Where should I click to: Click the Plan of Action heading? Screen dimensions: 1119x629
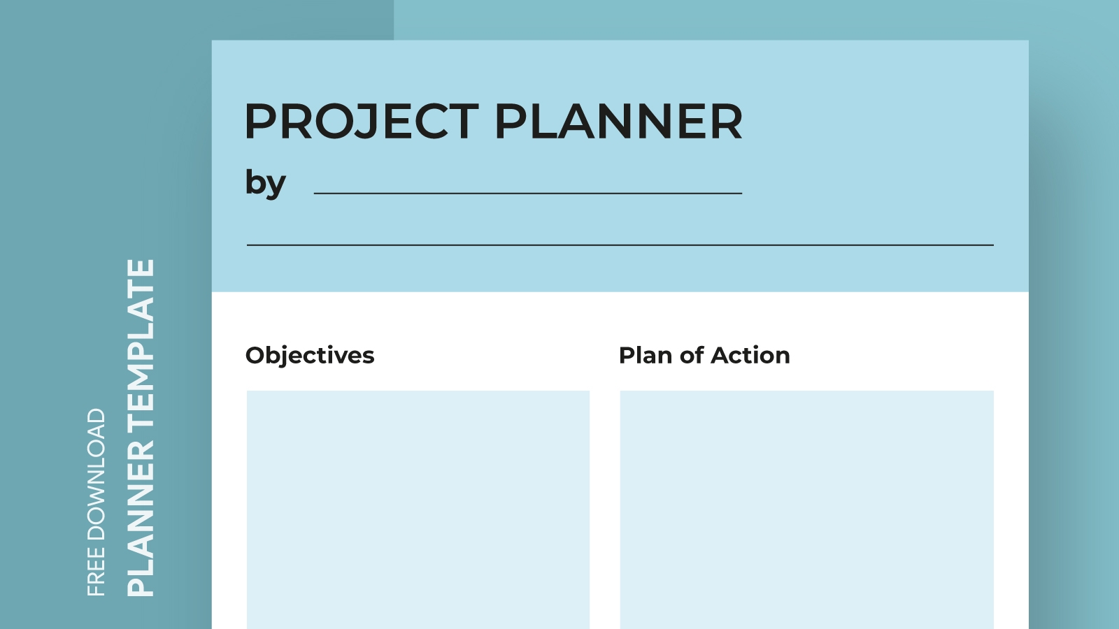[704, 355]
